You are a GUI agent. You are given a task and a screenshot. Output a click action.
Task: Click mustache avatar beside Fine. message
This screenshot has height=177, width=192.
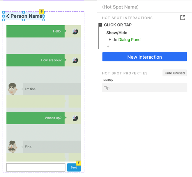click(13, 147)
